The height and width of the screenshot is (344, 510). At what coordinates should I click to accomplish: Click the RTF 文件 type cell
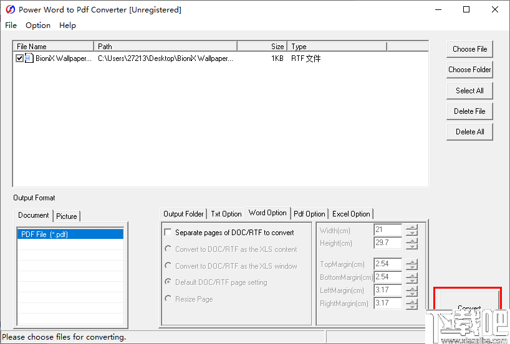coord(306,58)
